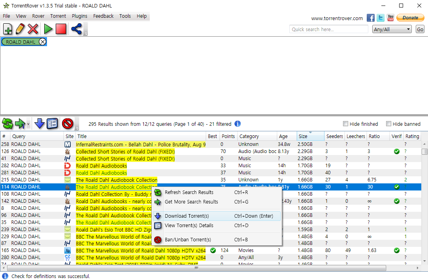Screen dimensions: 428x280
Task: Click the blue info icon beside results count
Action: 238,124
